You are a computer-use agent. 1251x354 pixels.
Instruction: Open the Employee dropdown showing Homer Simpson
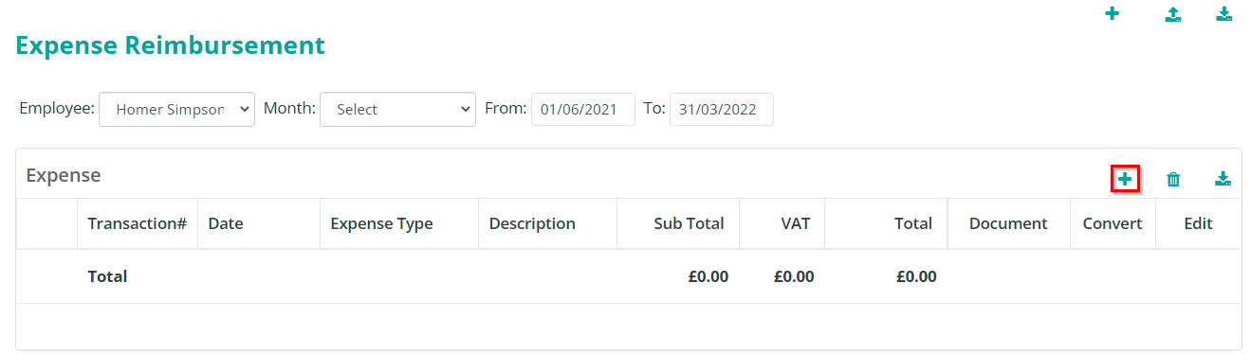click(176, 109)
